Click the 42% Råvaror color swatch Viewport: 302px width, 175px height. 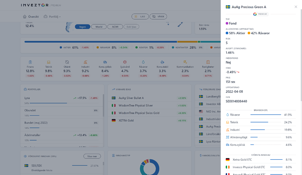click(249, 33)
